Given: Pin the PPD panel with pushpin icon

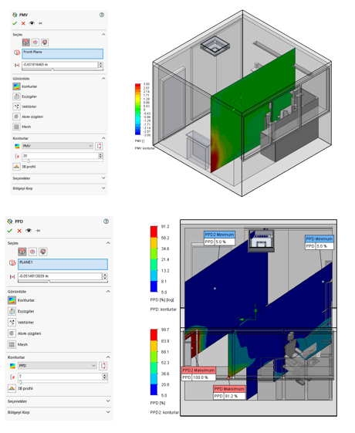Looking at the screenshot, I should click(38, 231).
